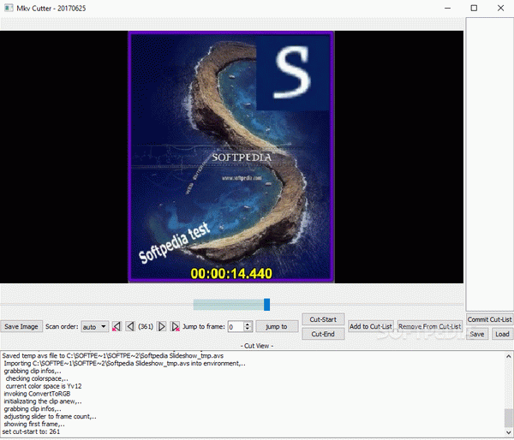Open the Scan order auto dropdown

(x=95, y=326)
